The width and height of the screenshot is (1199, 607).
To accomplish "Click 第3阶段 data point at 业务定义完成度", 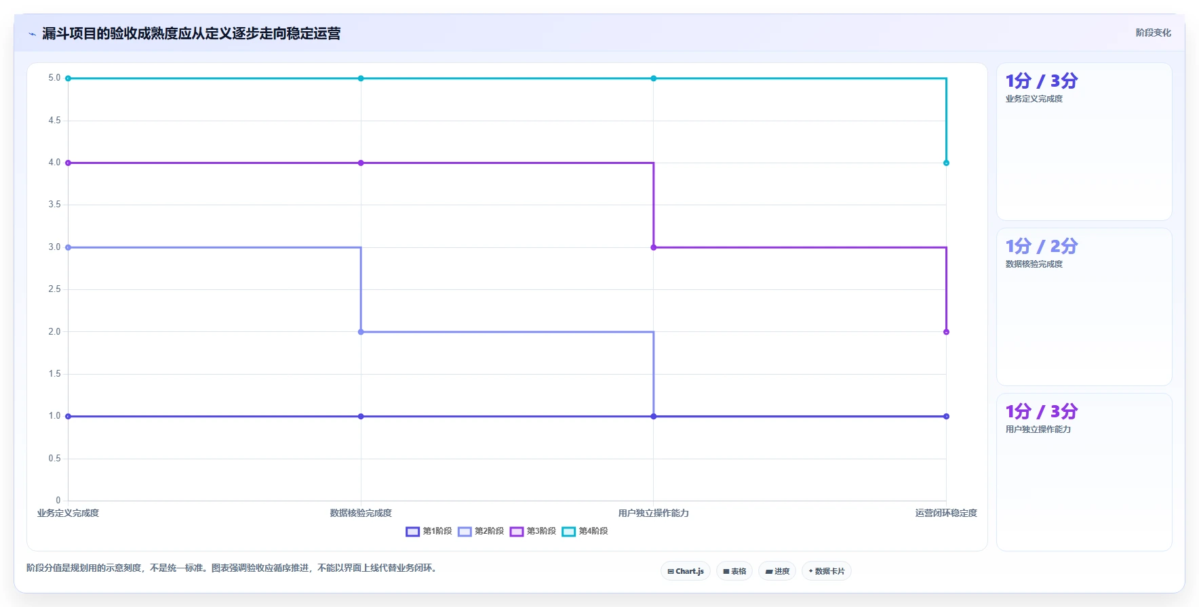I will pyautogui.click(x=68, y=163).
